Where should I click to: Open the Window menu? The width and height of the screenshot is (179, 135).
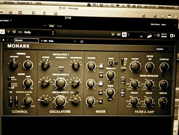9,2
